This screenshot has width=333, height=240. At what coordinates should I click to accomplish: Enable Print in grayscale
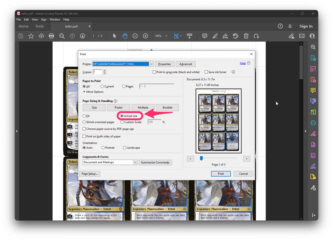(x=154, y=72)
